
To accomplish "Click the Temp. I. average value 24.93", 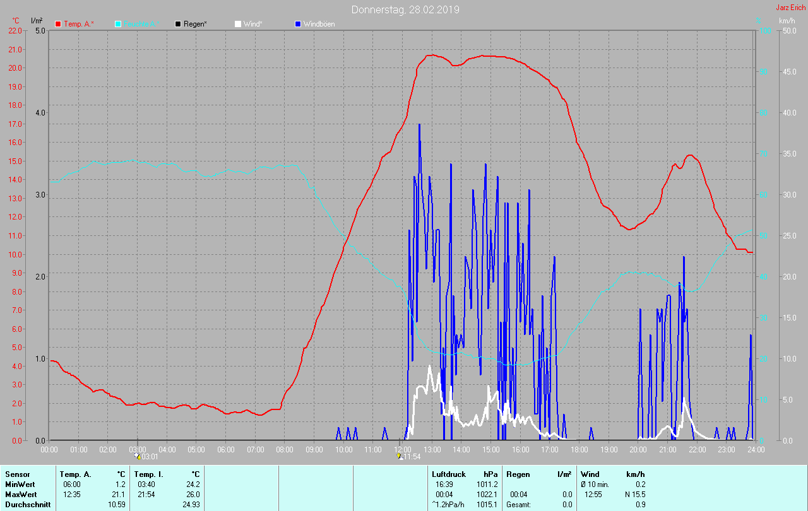I will (191, 505).
